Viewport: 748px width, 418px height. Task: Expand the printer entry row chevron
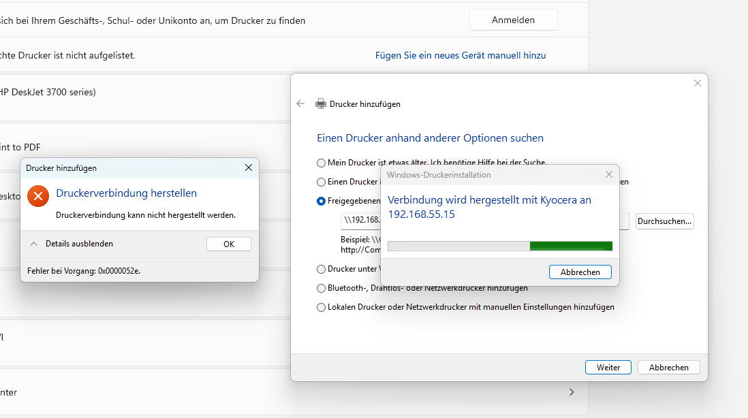571,392
